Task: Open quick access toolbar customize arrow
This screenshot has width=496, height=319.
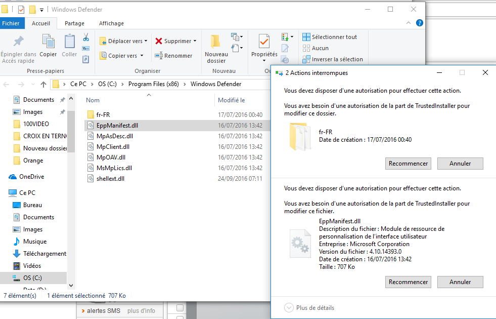Action: pyautogui.click(x=41, y=10)
